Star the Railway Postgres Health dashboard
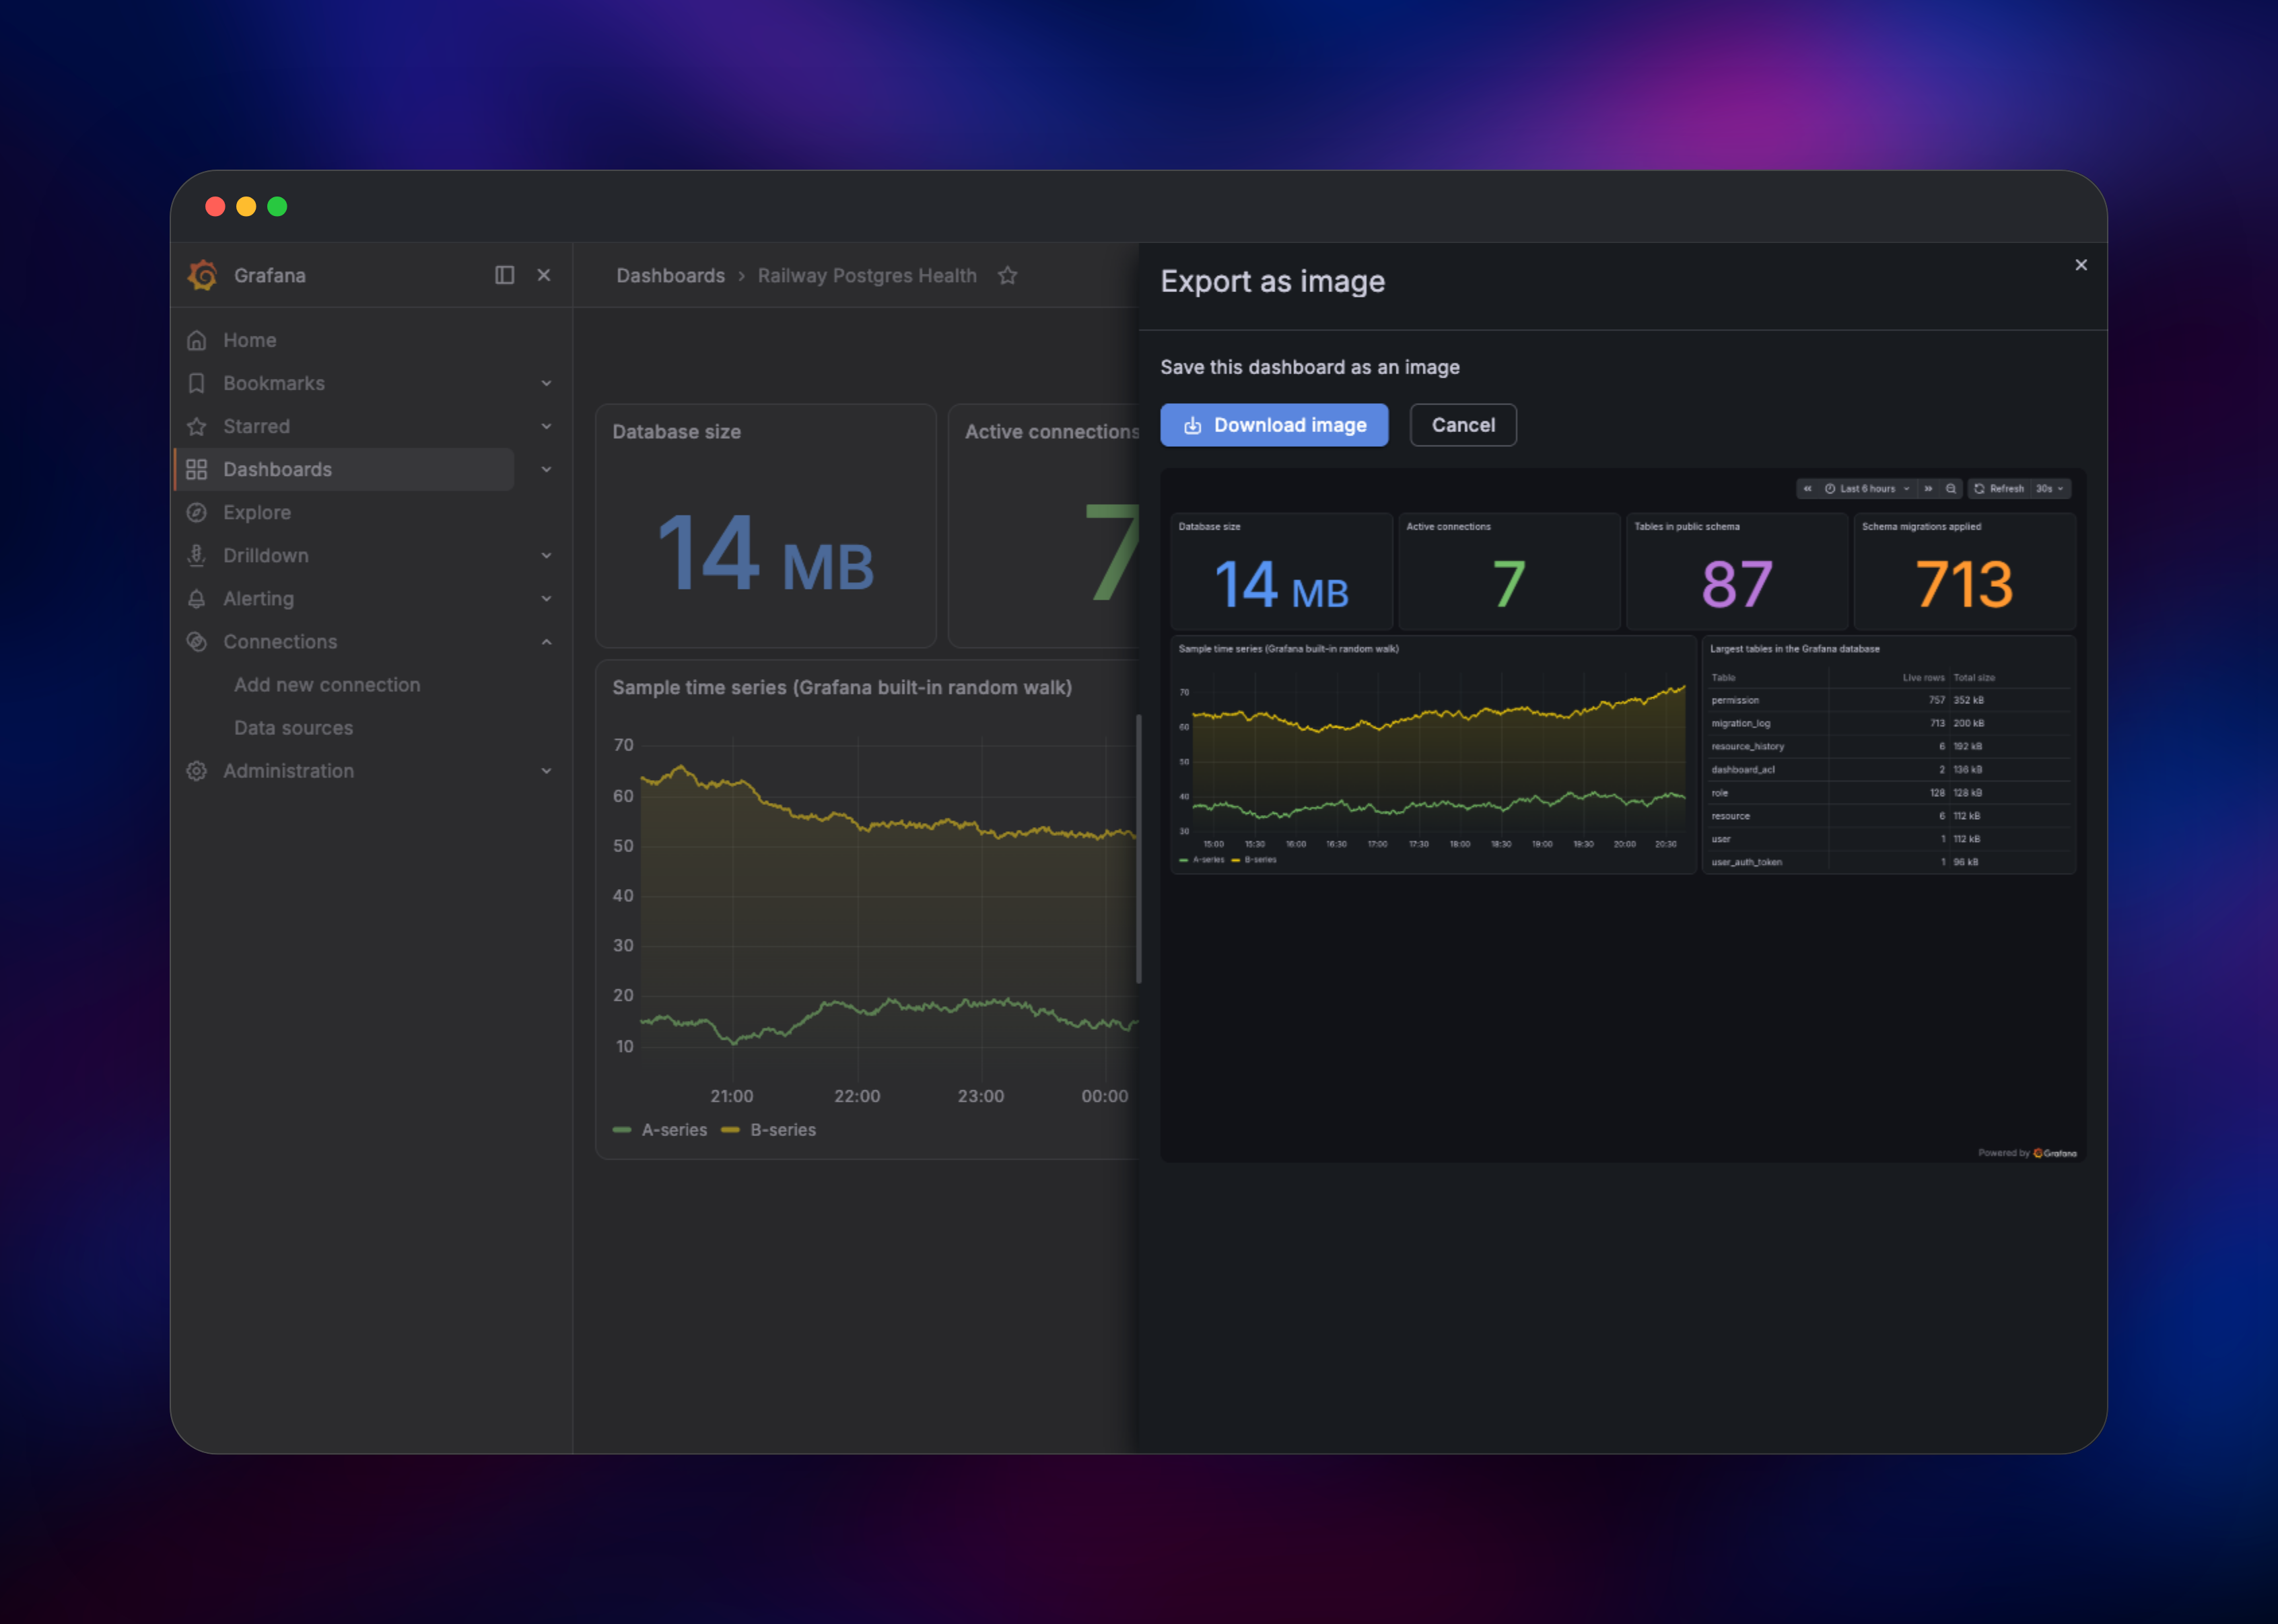2278x1624 pixels. (x=1008, y=275)
